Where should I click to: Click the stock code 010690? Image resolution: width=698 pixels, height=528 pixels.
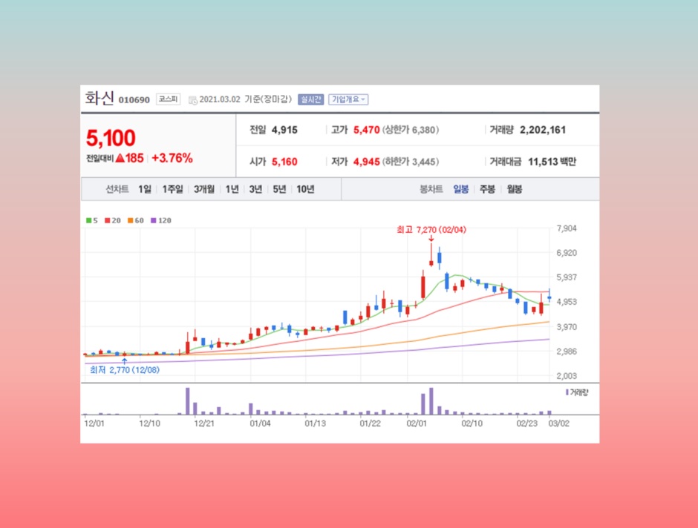pos(134,100)
